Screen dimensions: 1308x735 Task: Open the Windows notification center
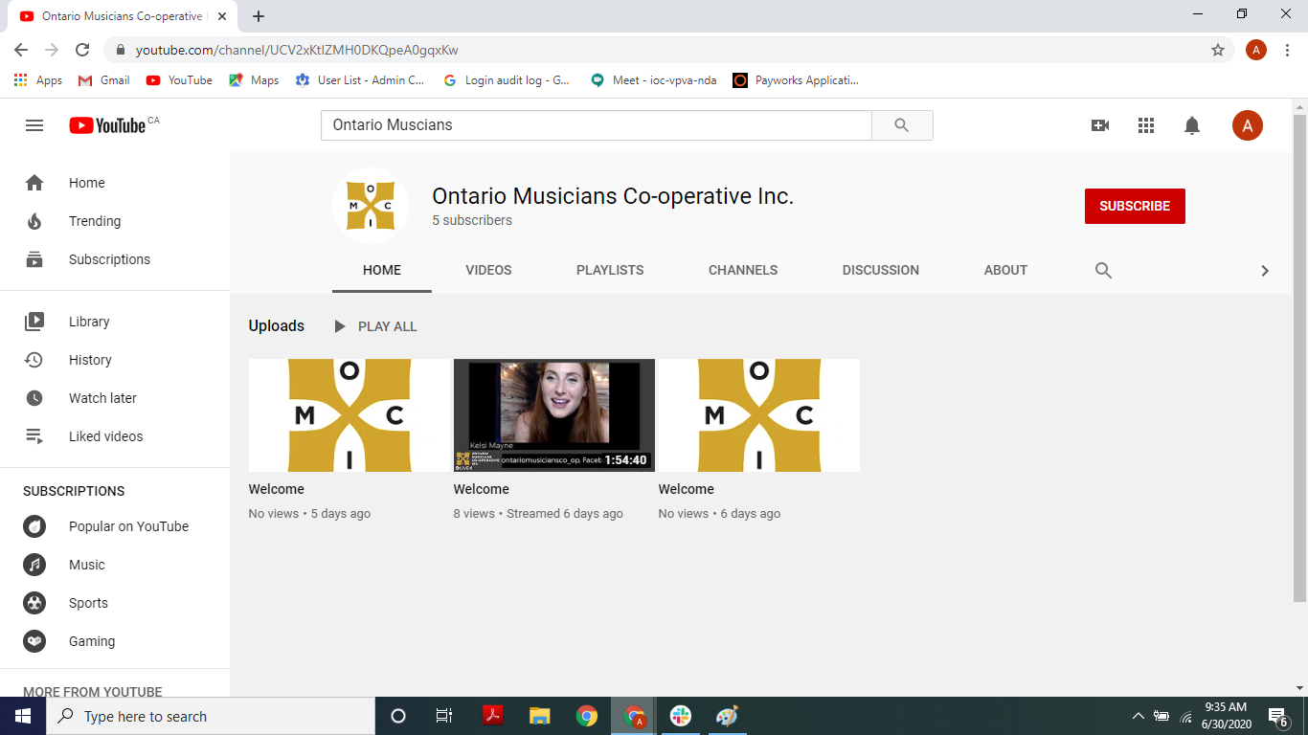pyautogui.click(x=1278, y=716)
